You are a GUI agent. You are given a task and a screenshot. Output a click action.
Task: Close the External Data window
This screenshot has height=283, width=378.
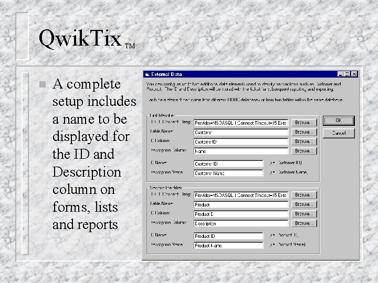click(354, 74)
